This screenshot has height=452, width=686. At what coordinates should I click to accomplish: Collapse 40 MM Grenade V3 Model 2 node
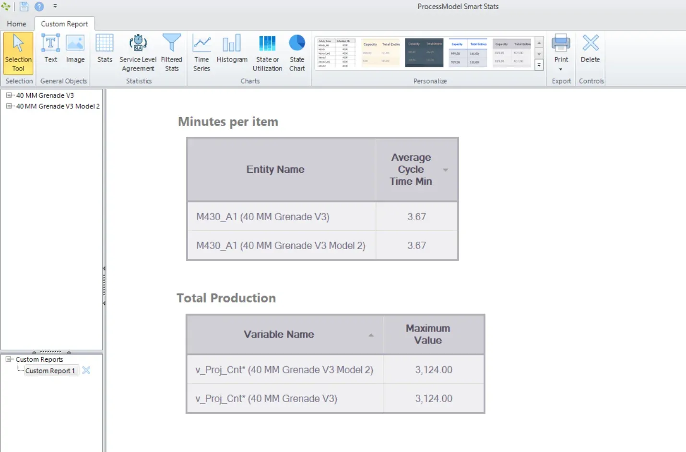click(9, 106)
